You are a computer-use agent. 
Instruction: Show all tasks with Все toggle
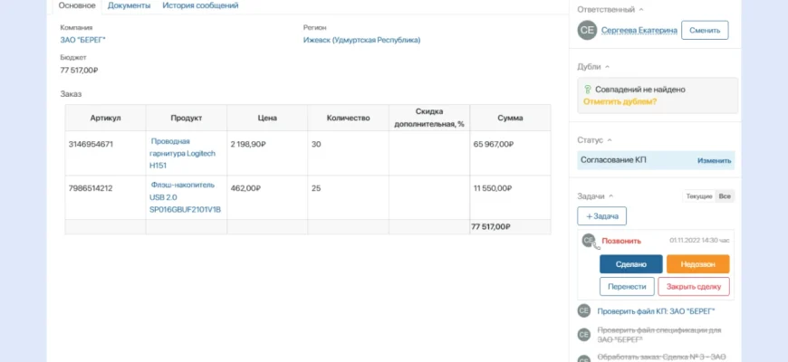coord(725,195)
